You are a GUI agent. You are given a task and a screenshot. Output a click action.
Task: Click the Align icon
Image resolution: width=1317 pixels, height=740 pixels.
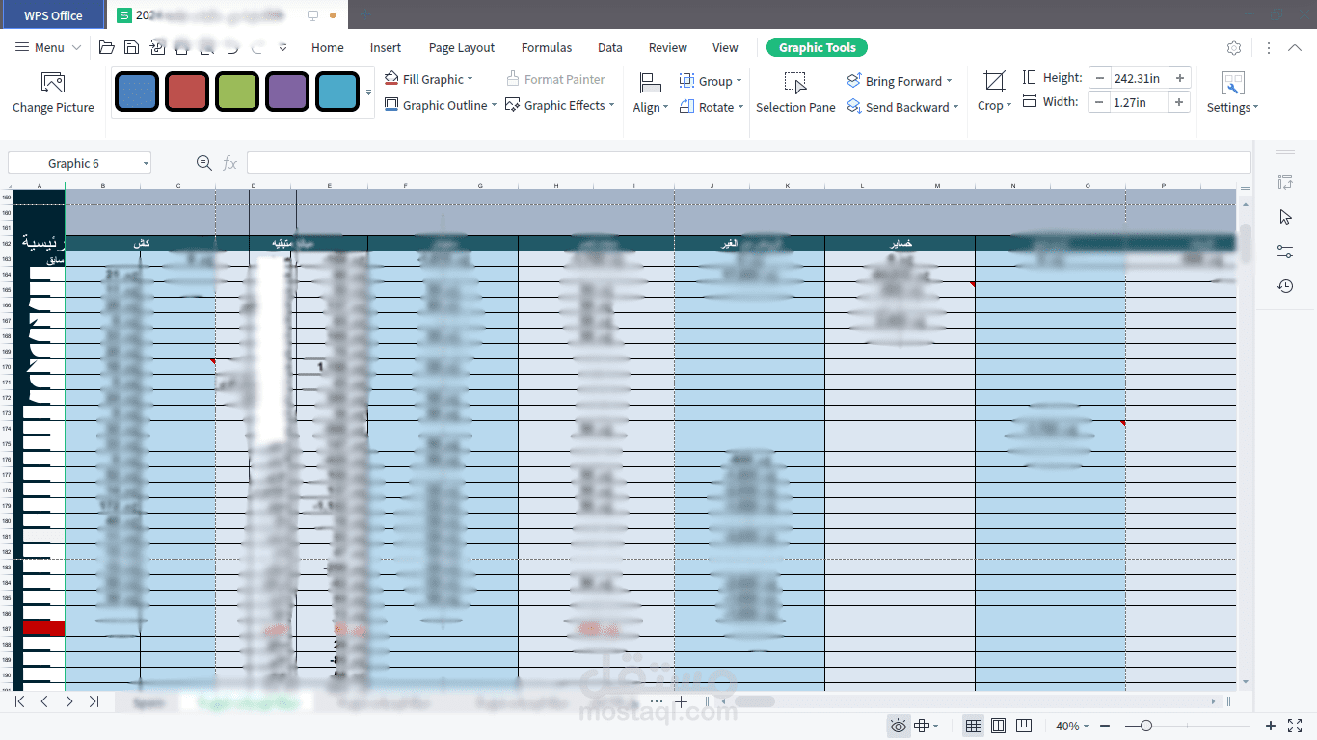click(x=651, y=83)
